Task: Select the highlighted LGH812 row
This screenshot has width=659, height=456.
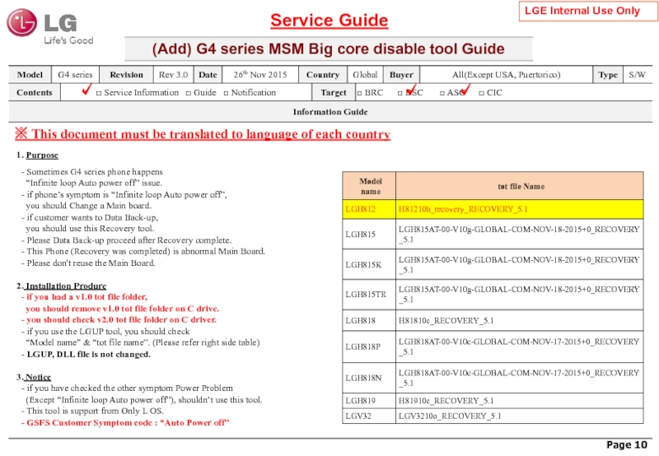Action: click(493, 209)
